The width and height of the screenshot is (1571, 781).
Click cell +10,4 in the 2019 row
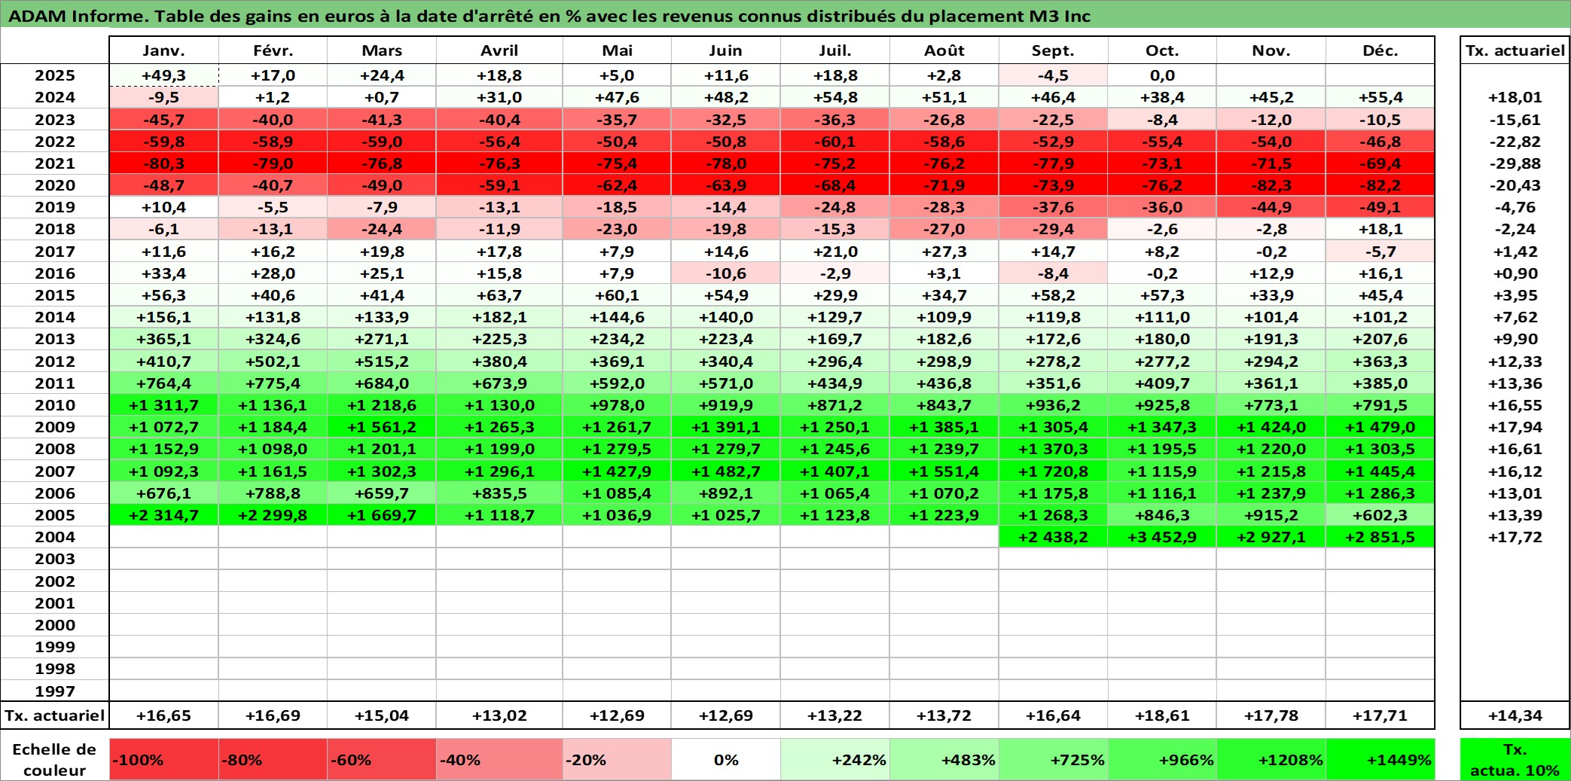tap(163, 207)
